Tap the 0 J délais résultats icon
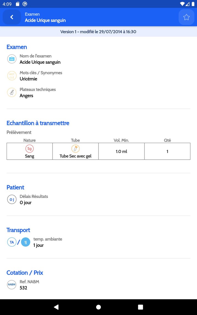 (11, 199)
